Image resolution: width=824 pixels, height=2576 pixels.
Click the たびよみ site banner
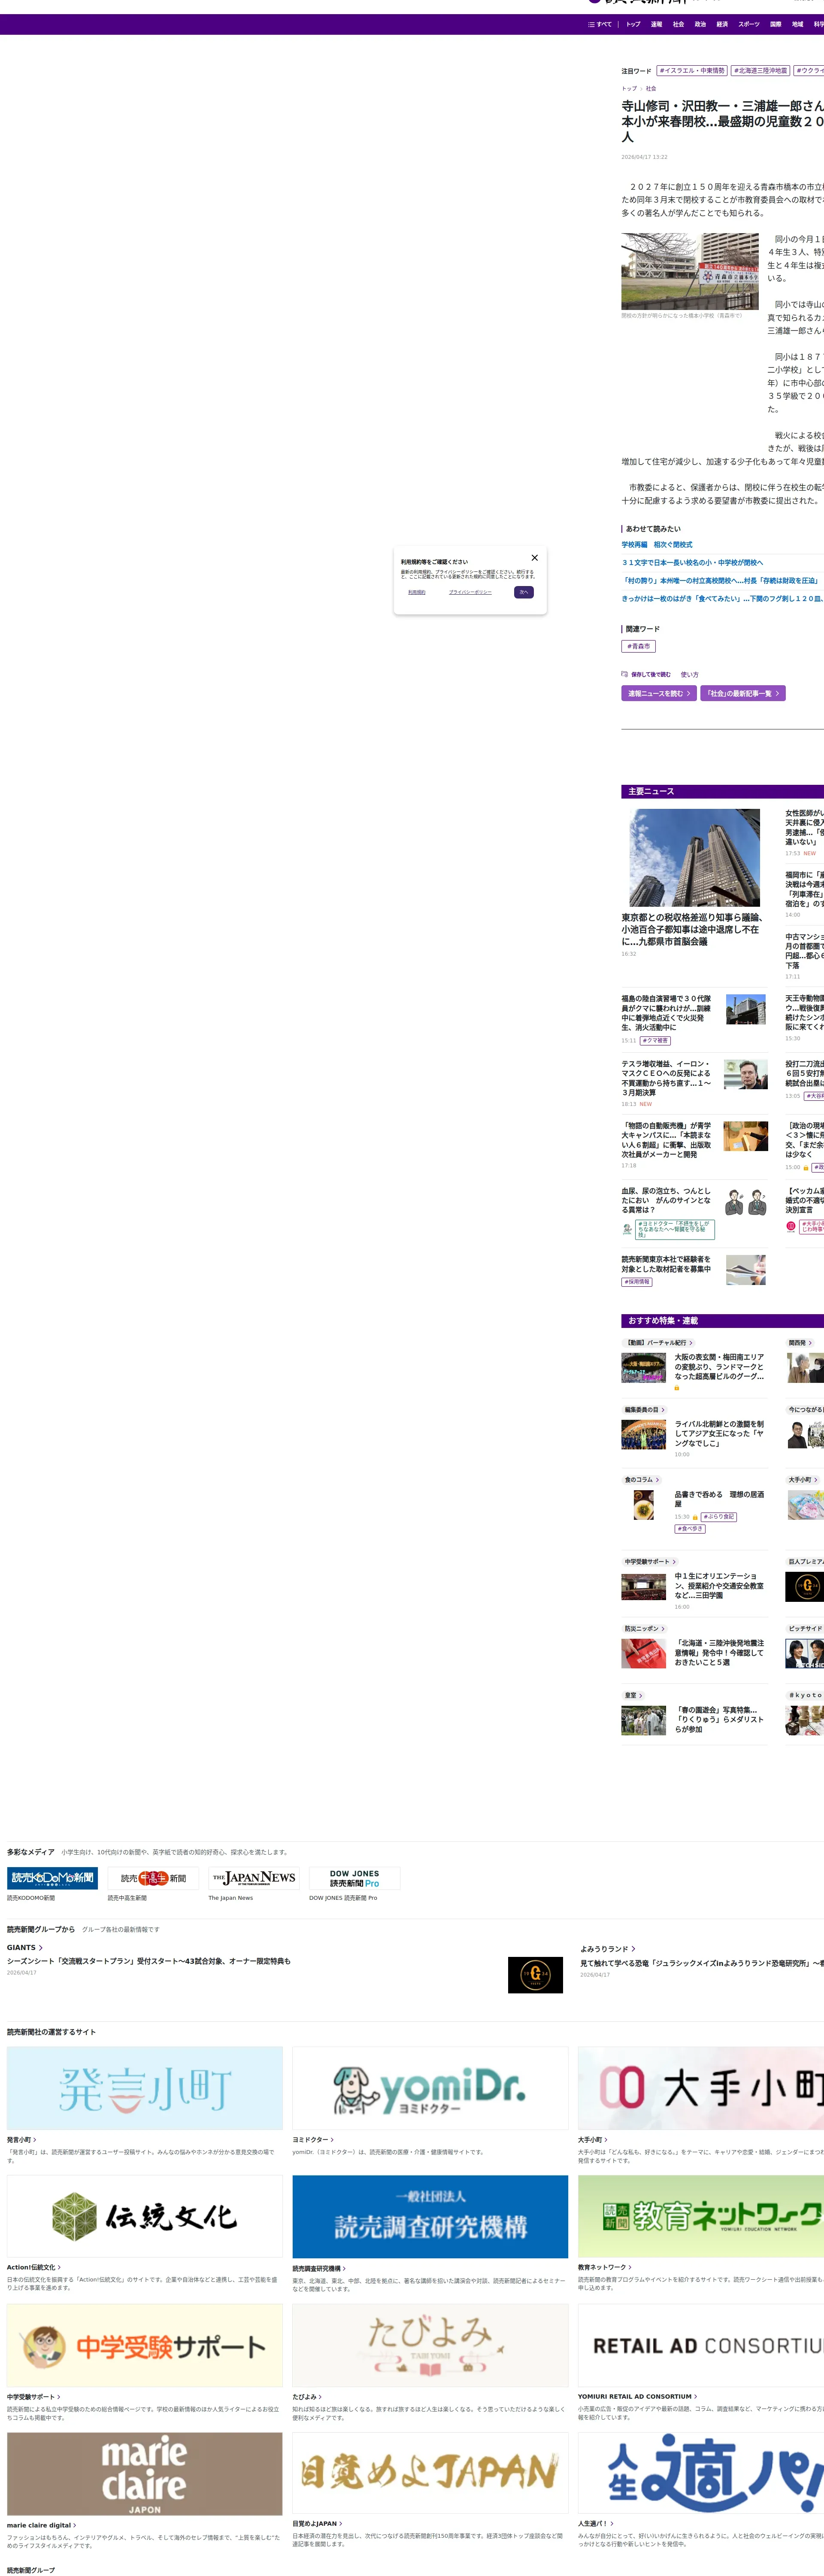430,2345
